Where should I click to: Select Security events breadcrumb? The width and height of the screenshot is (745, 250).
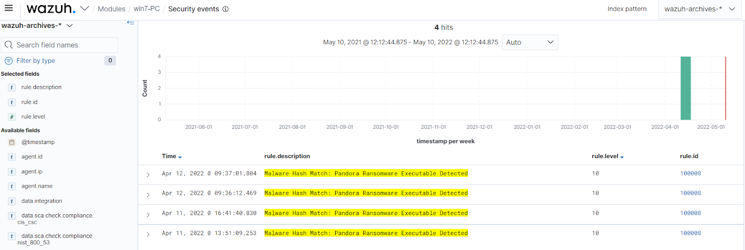tap(193, 9)
